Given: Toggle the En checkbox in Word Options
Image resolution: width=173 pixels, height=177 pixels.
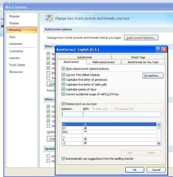Looking at the screenshot, I should [48, 73].
